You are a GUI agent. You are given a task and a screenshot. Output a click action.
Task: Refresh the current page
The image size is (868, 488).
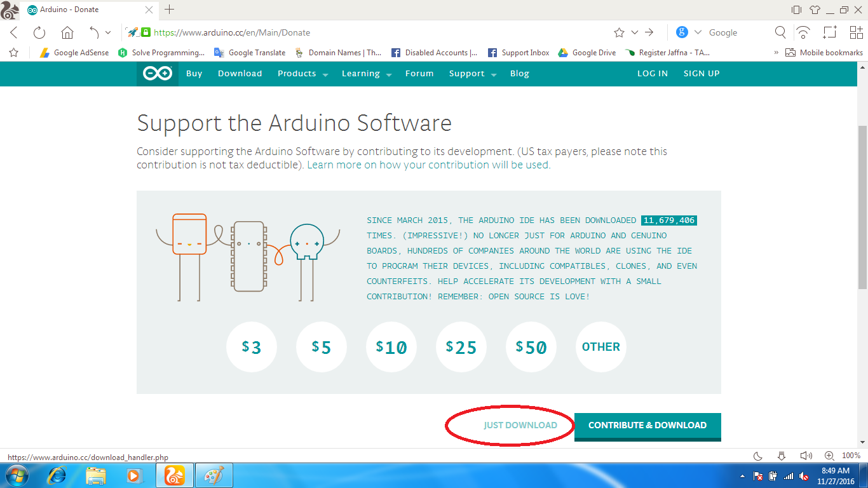click(x=39, y=32)
